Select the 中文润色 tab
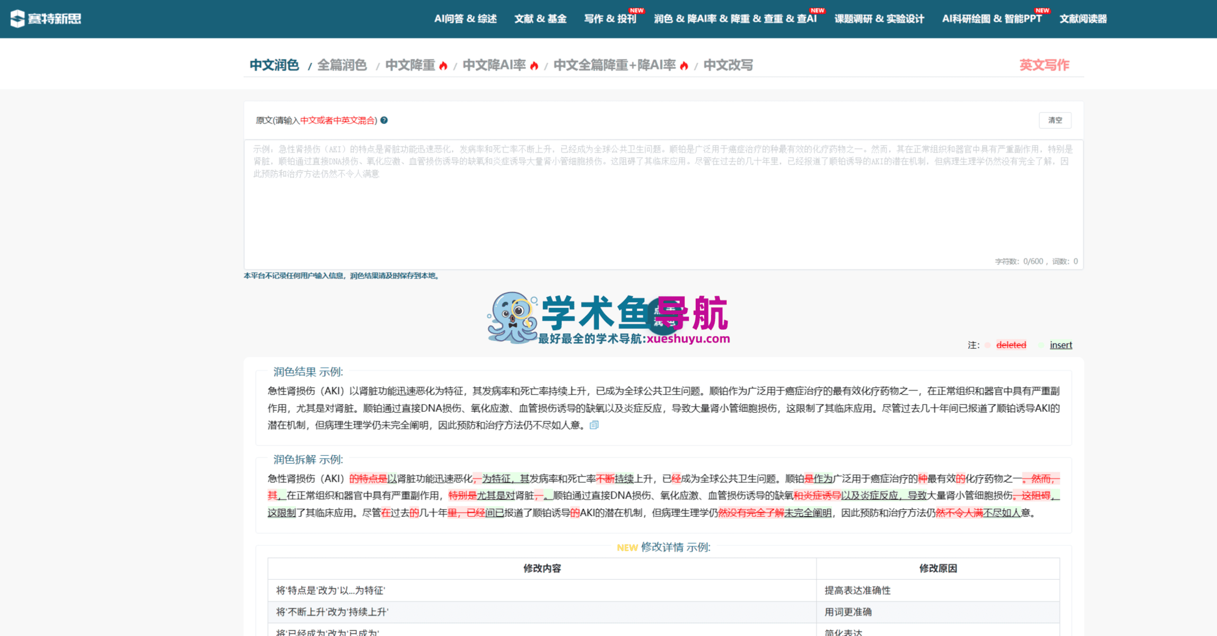 274,65
